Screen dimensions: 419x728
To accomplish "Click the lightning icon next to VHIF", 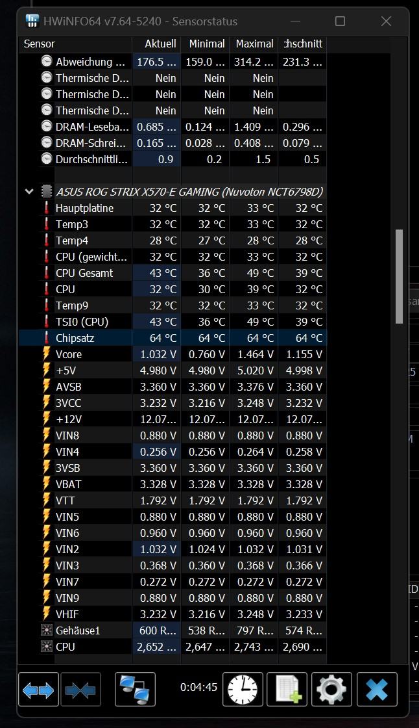I will point(46,614).
